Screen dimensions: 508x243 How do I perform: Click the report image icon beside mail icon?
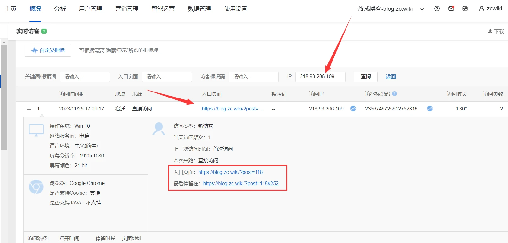click(465, 9)
